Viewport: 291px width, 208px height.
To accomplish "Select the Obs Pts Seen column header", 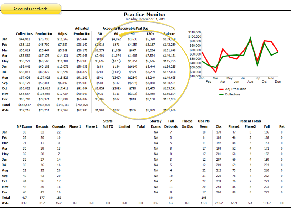I will 203,124.
